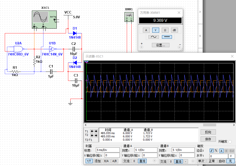
Task: Enable Y/T display mode in timebase
Action: click(x=89, y=161)
